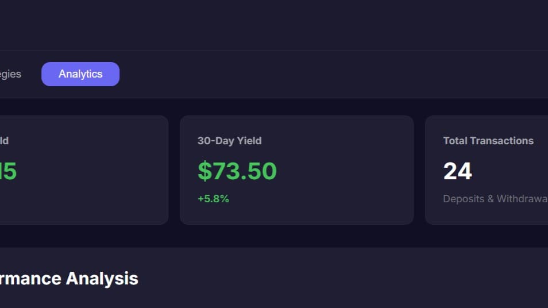Click empty space inside the 30-Day Yield card
548x308 pixels.
point(345,172)
